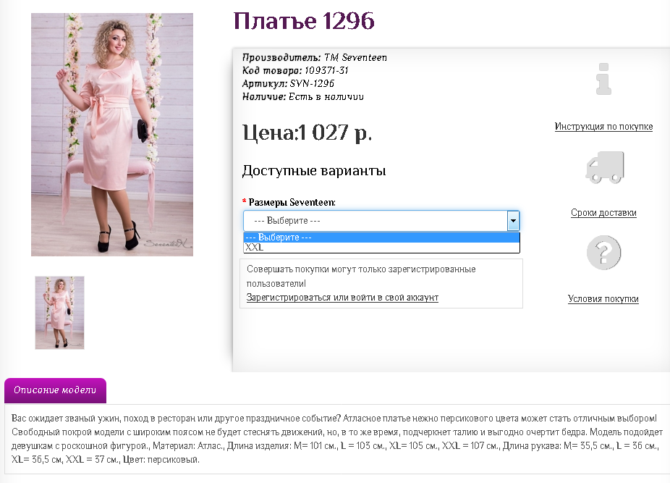The image size is (670, 483).
Task: Click the large product photo of the dress
Action: pyautogui.click(x=111, y=134)
